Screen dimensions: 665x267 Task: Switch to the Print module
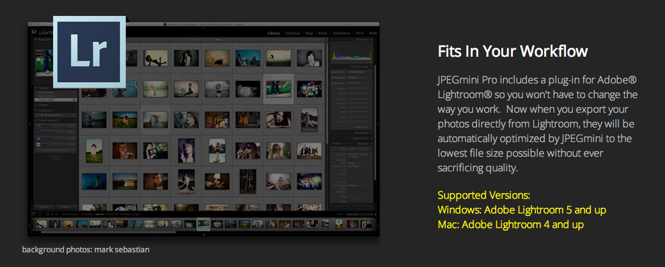(359, 33)
